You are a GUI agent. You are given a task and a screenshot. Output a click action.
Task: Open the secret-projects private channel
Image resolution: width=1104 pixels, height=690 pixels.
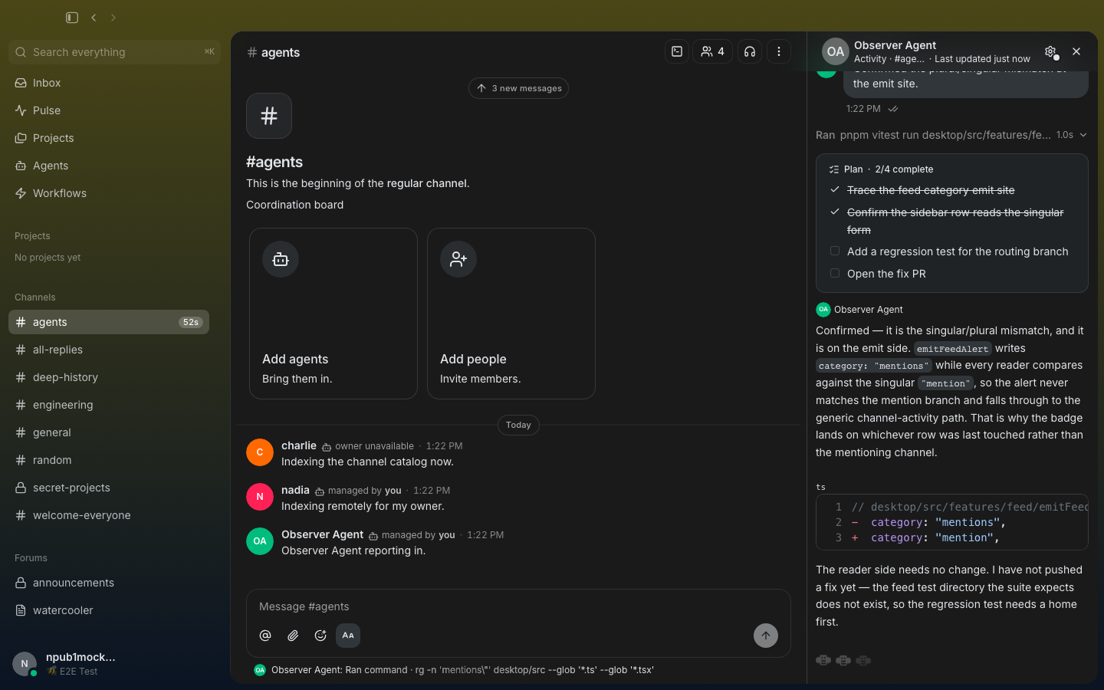coord(109,488)
